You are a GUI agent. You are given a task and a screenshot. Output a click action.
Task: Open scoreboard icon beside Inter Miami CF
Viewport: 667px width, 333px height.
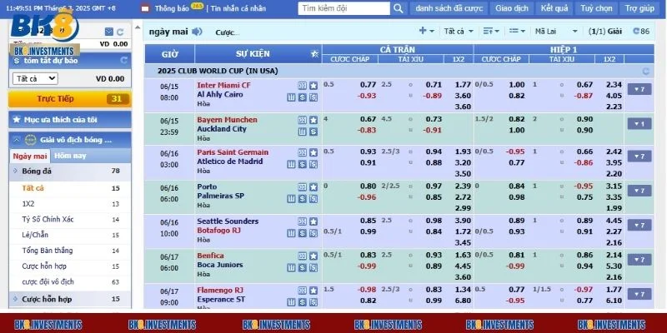coord(303,86)
